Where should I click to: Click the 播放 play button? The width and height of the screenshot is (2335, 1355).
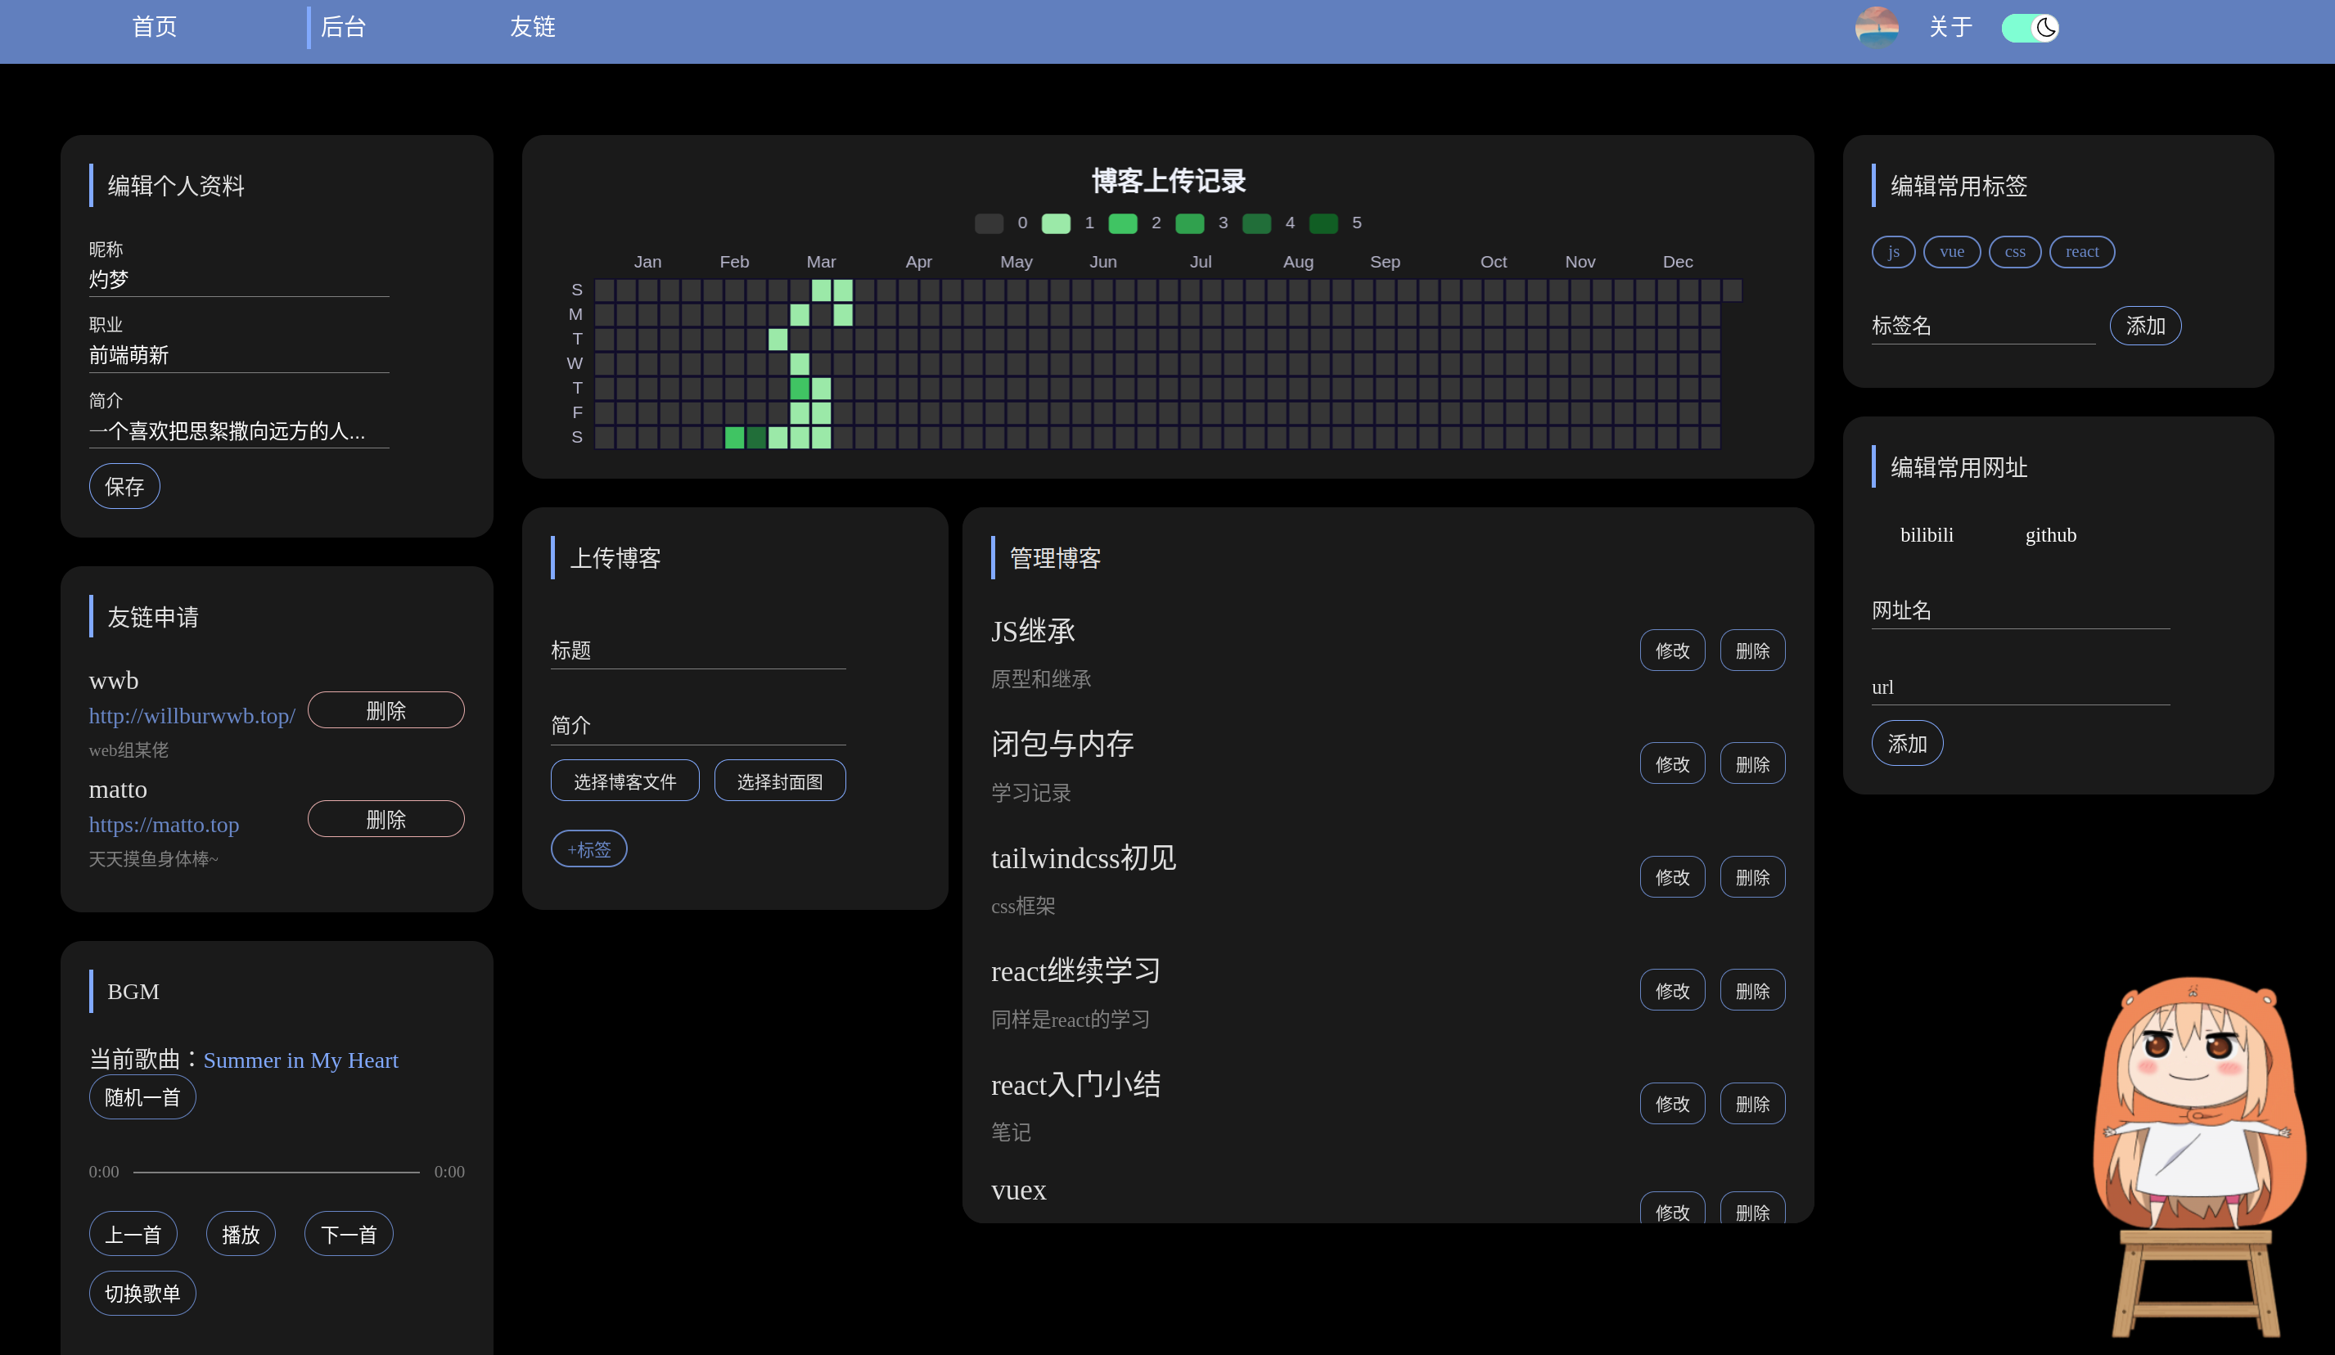[x=241, y=1234]
